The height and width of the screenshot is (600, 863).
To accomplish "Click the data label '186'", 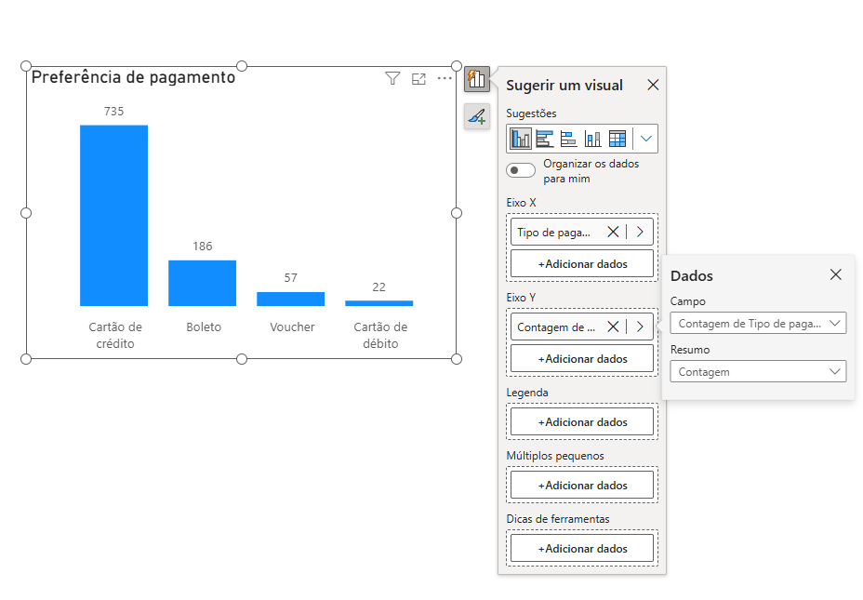I will coord(203,247).
